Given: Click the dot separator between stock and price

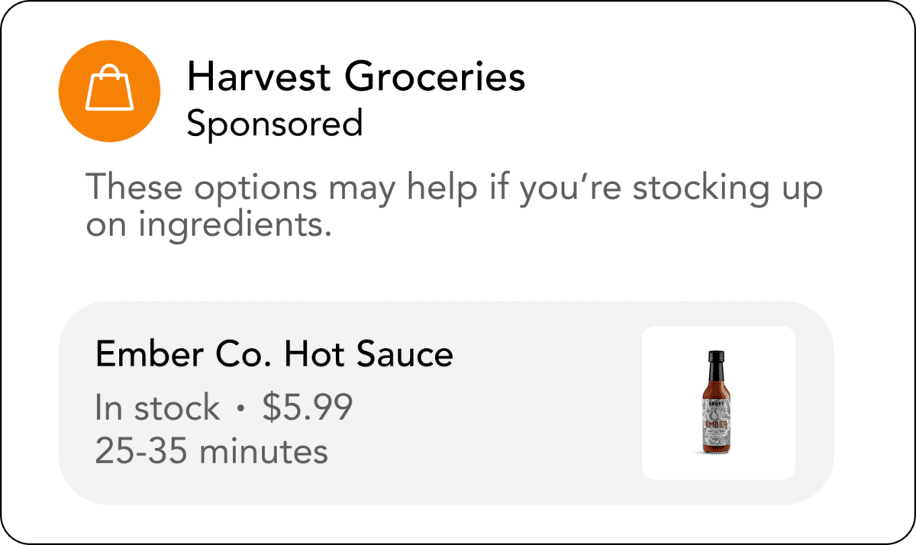Looking at the screenshot, I should coord(241,410).
